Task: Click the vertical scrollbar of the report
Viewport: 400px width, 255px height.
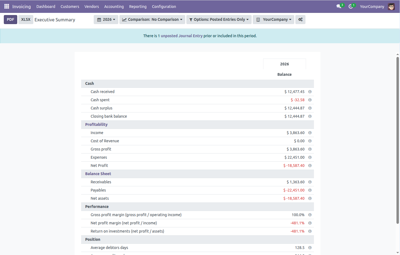Action: pyautogui.click(x=398, y=140)
